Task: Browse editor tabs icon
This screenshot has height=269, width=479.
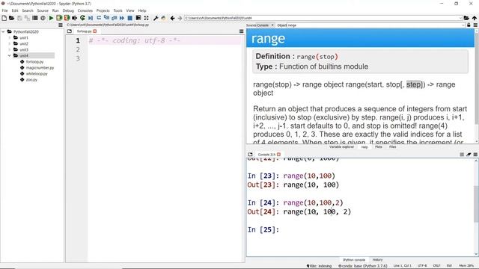Action: coord(70,31)
